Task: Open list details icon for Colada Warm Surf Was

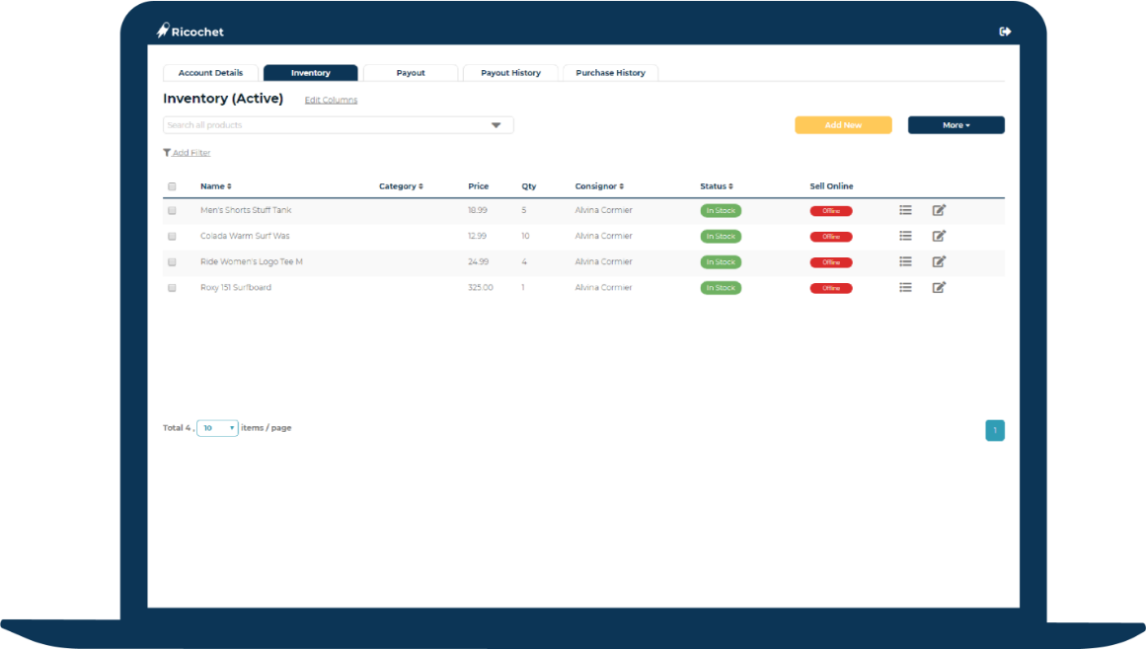Action: point(905,236)
